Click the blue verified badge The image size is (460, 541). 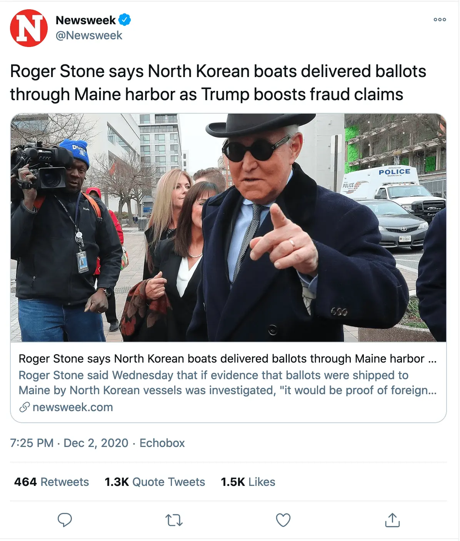[x=124, y=20]
